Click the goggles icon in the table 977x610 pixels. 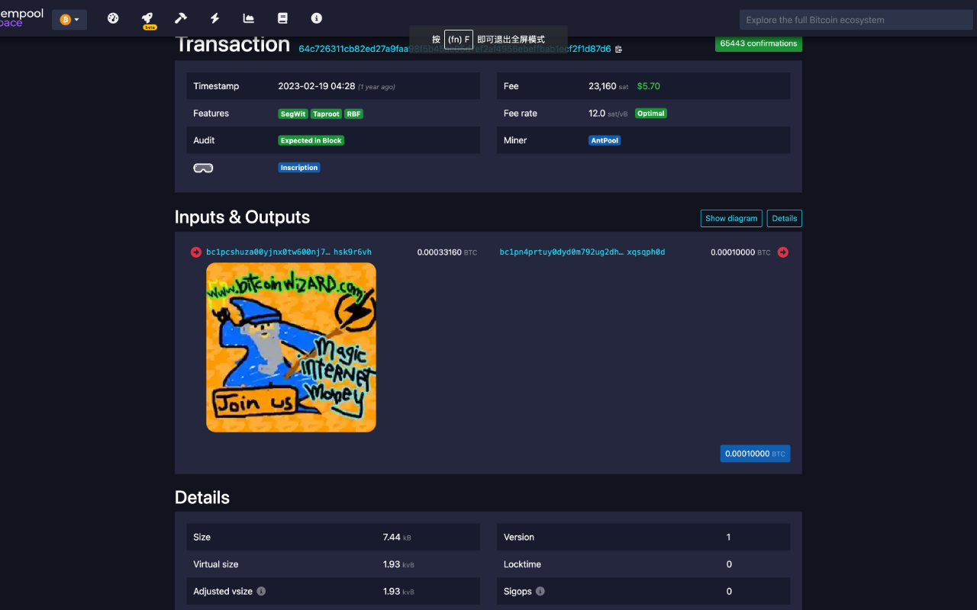pos(203,168)
